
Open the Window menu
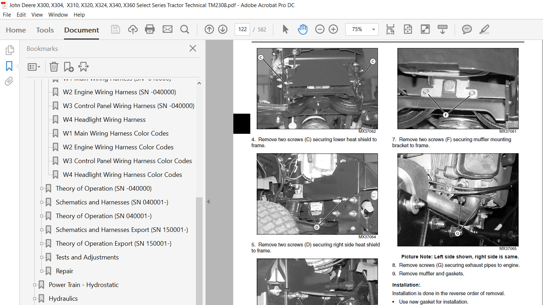tap(58, 15)
